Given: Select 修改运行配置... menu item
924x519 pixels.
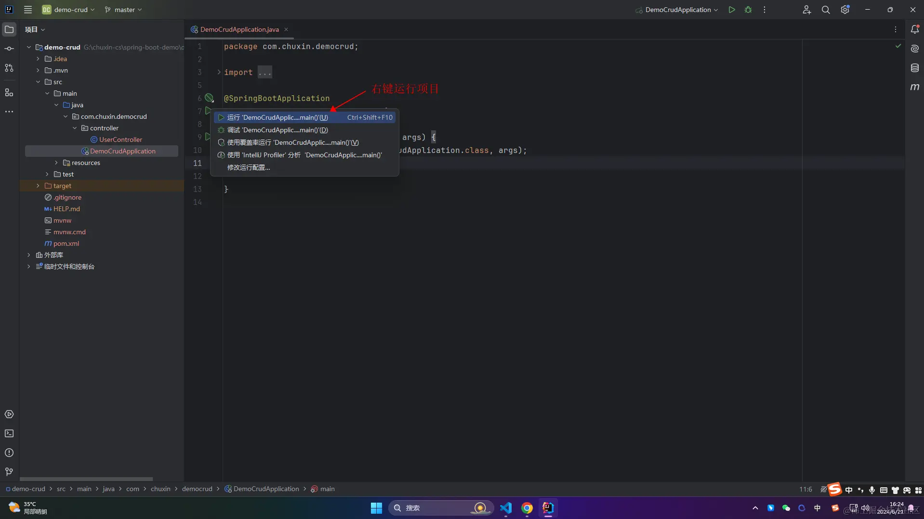Looking at the screenshot, I should [304, 167].
